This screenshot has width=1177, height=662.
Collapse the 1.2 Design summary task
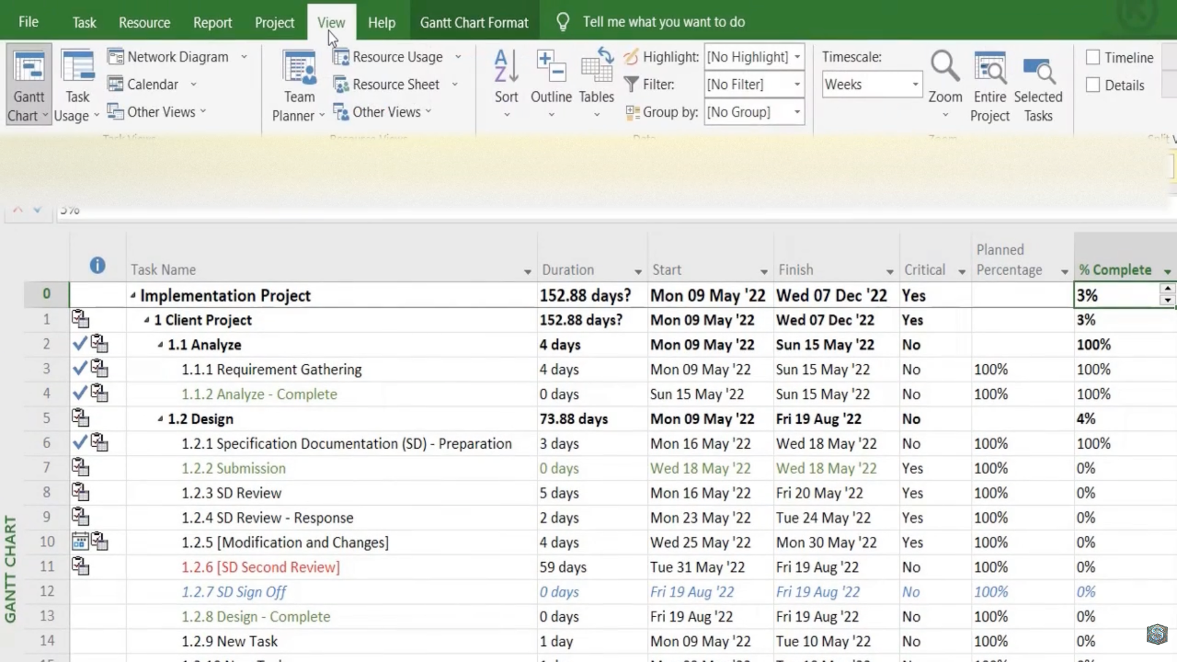(x=160, y=419)
